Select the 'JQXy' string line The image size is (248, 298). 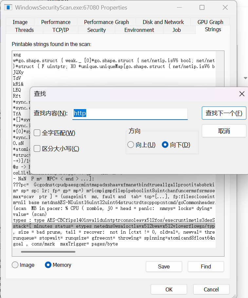[18, 72]
